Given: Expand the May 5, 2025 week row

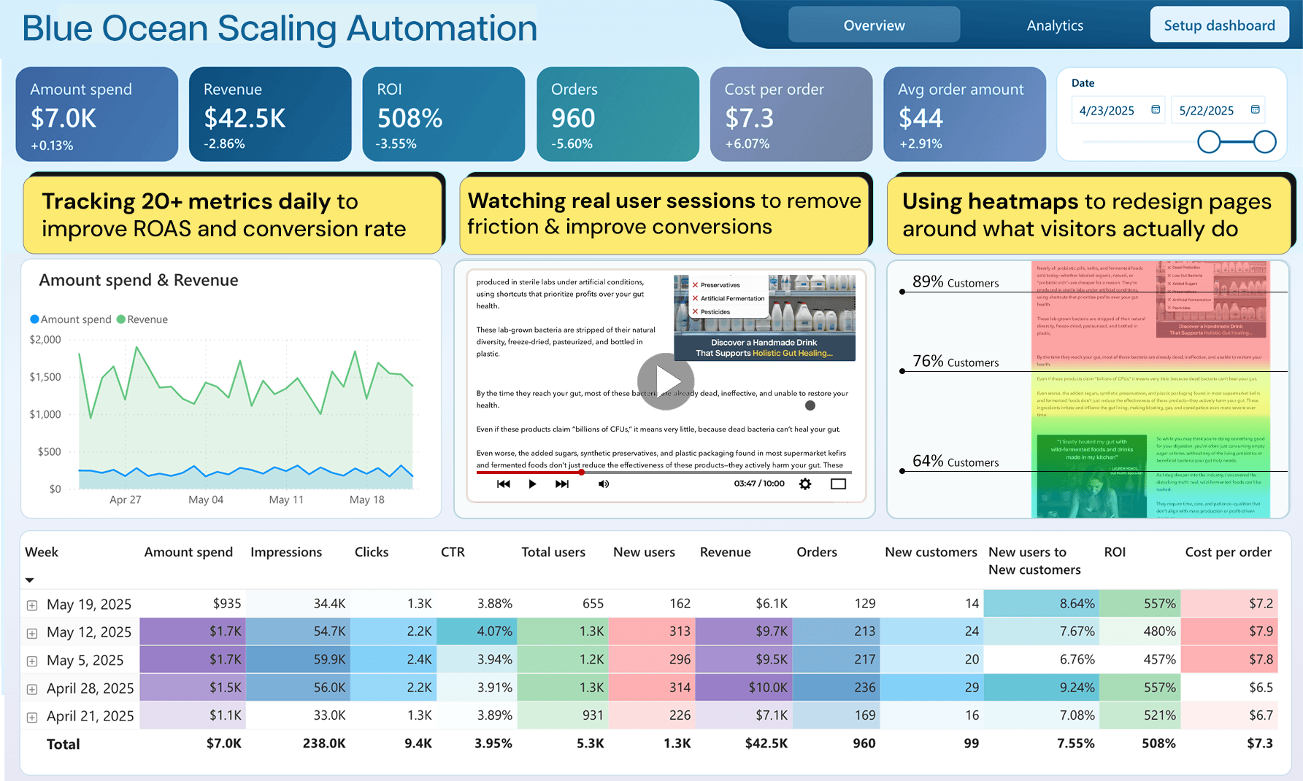Looking at the screenshot, I should (32, 661).
